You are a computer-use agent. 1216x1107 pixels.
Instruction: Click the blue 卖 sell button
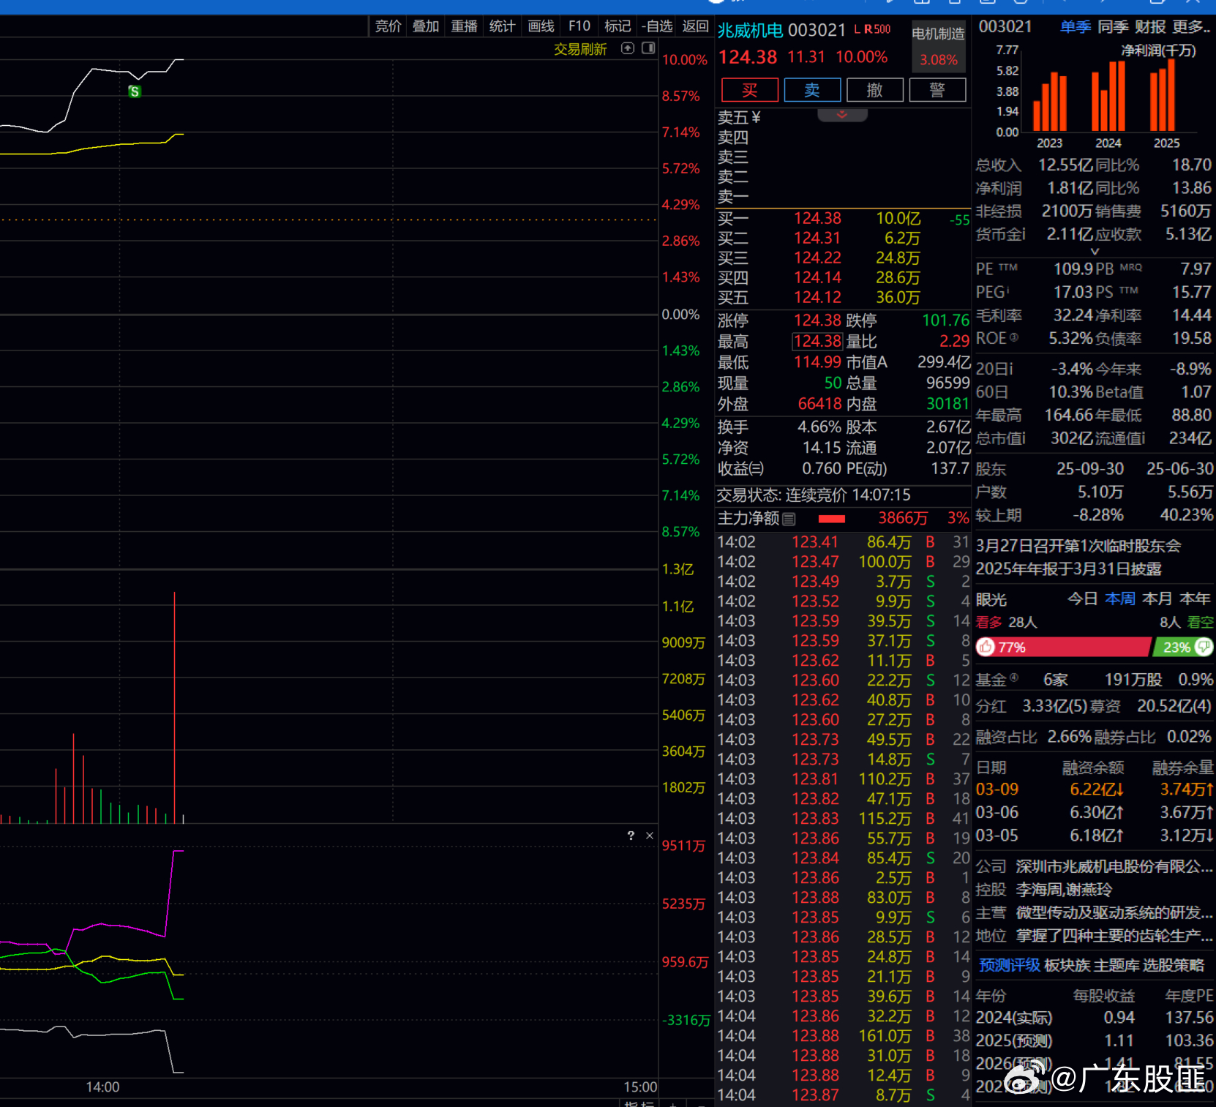point(812,90)
